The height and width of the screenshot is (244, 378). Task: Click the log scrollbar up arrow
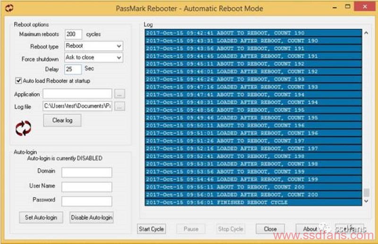tap(366, 33)
